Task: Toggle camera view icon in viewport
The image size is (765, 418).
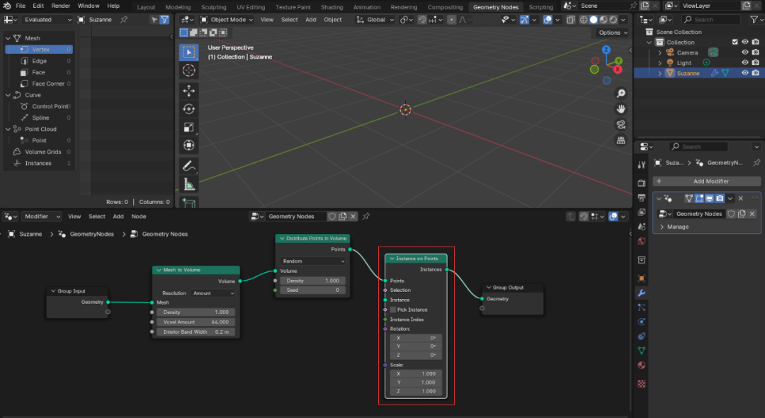Action: pos(620,125)
